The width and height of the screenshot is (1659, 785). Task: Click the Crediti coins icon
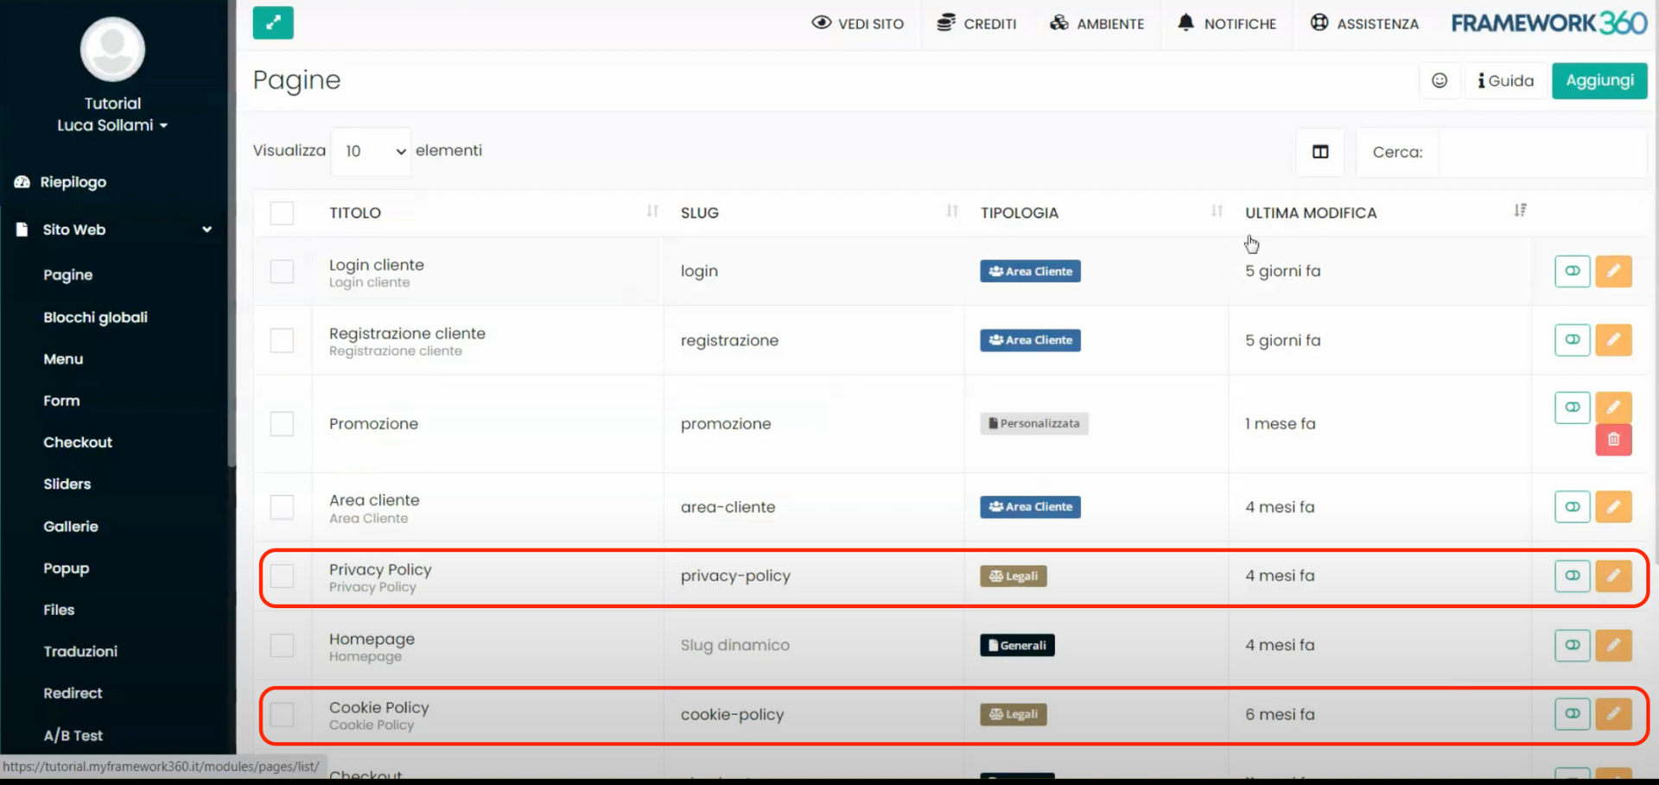pyautogui.click(x=946, y=23)
